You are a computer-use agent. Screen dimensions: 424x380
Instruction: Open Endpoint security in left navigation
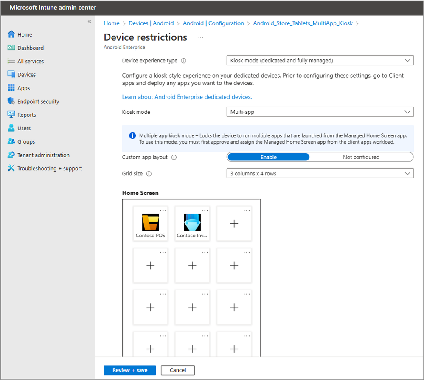click(38, 101)
